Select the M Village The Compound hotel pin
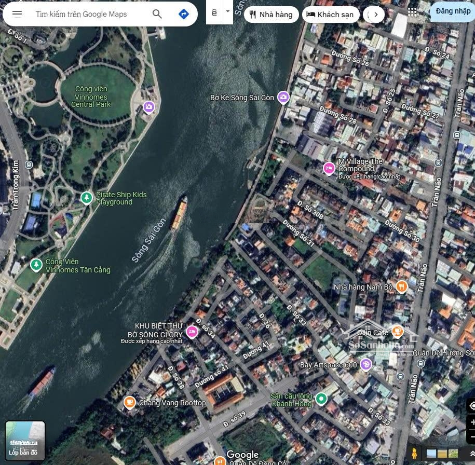Screen dimensions: 475x465 (329, 168)
